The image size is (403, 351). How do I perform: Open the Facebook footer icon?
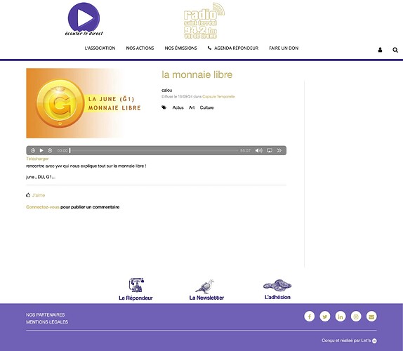click(310, 317)
